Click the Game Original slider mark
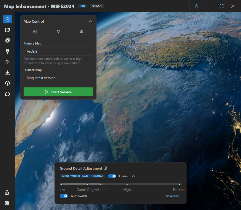The image size is (241, 210). coord(88,184)
